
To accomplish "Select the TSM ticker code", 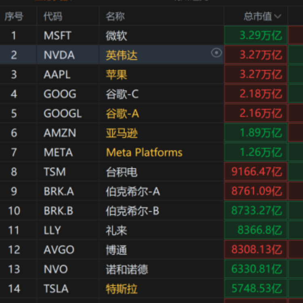I will point(55,172).
